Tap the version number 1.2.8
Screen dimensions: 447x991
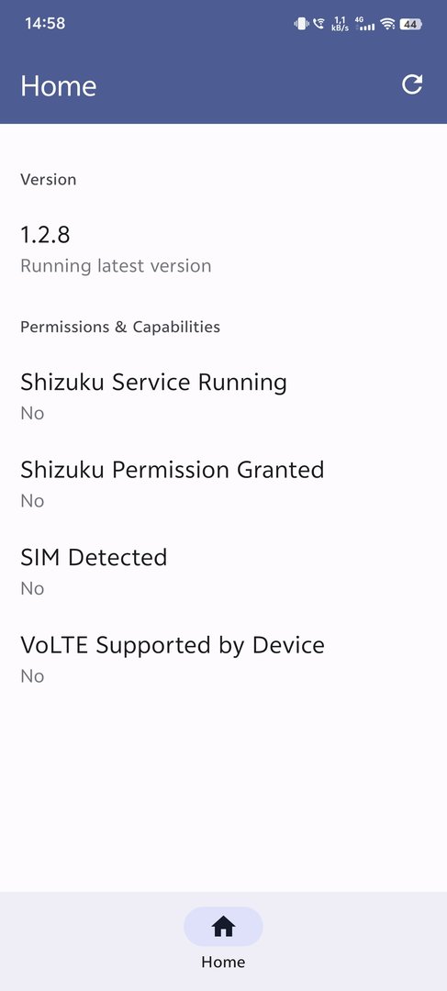(x=45, y=235)
